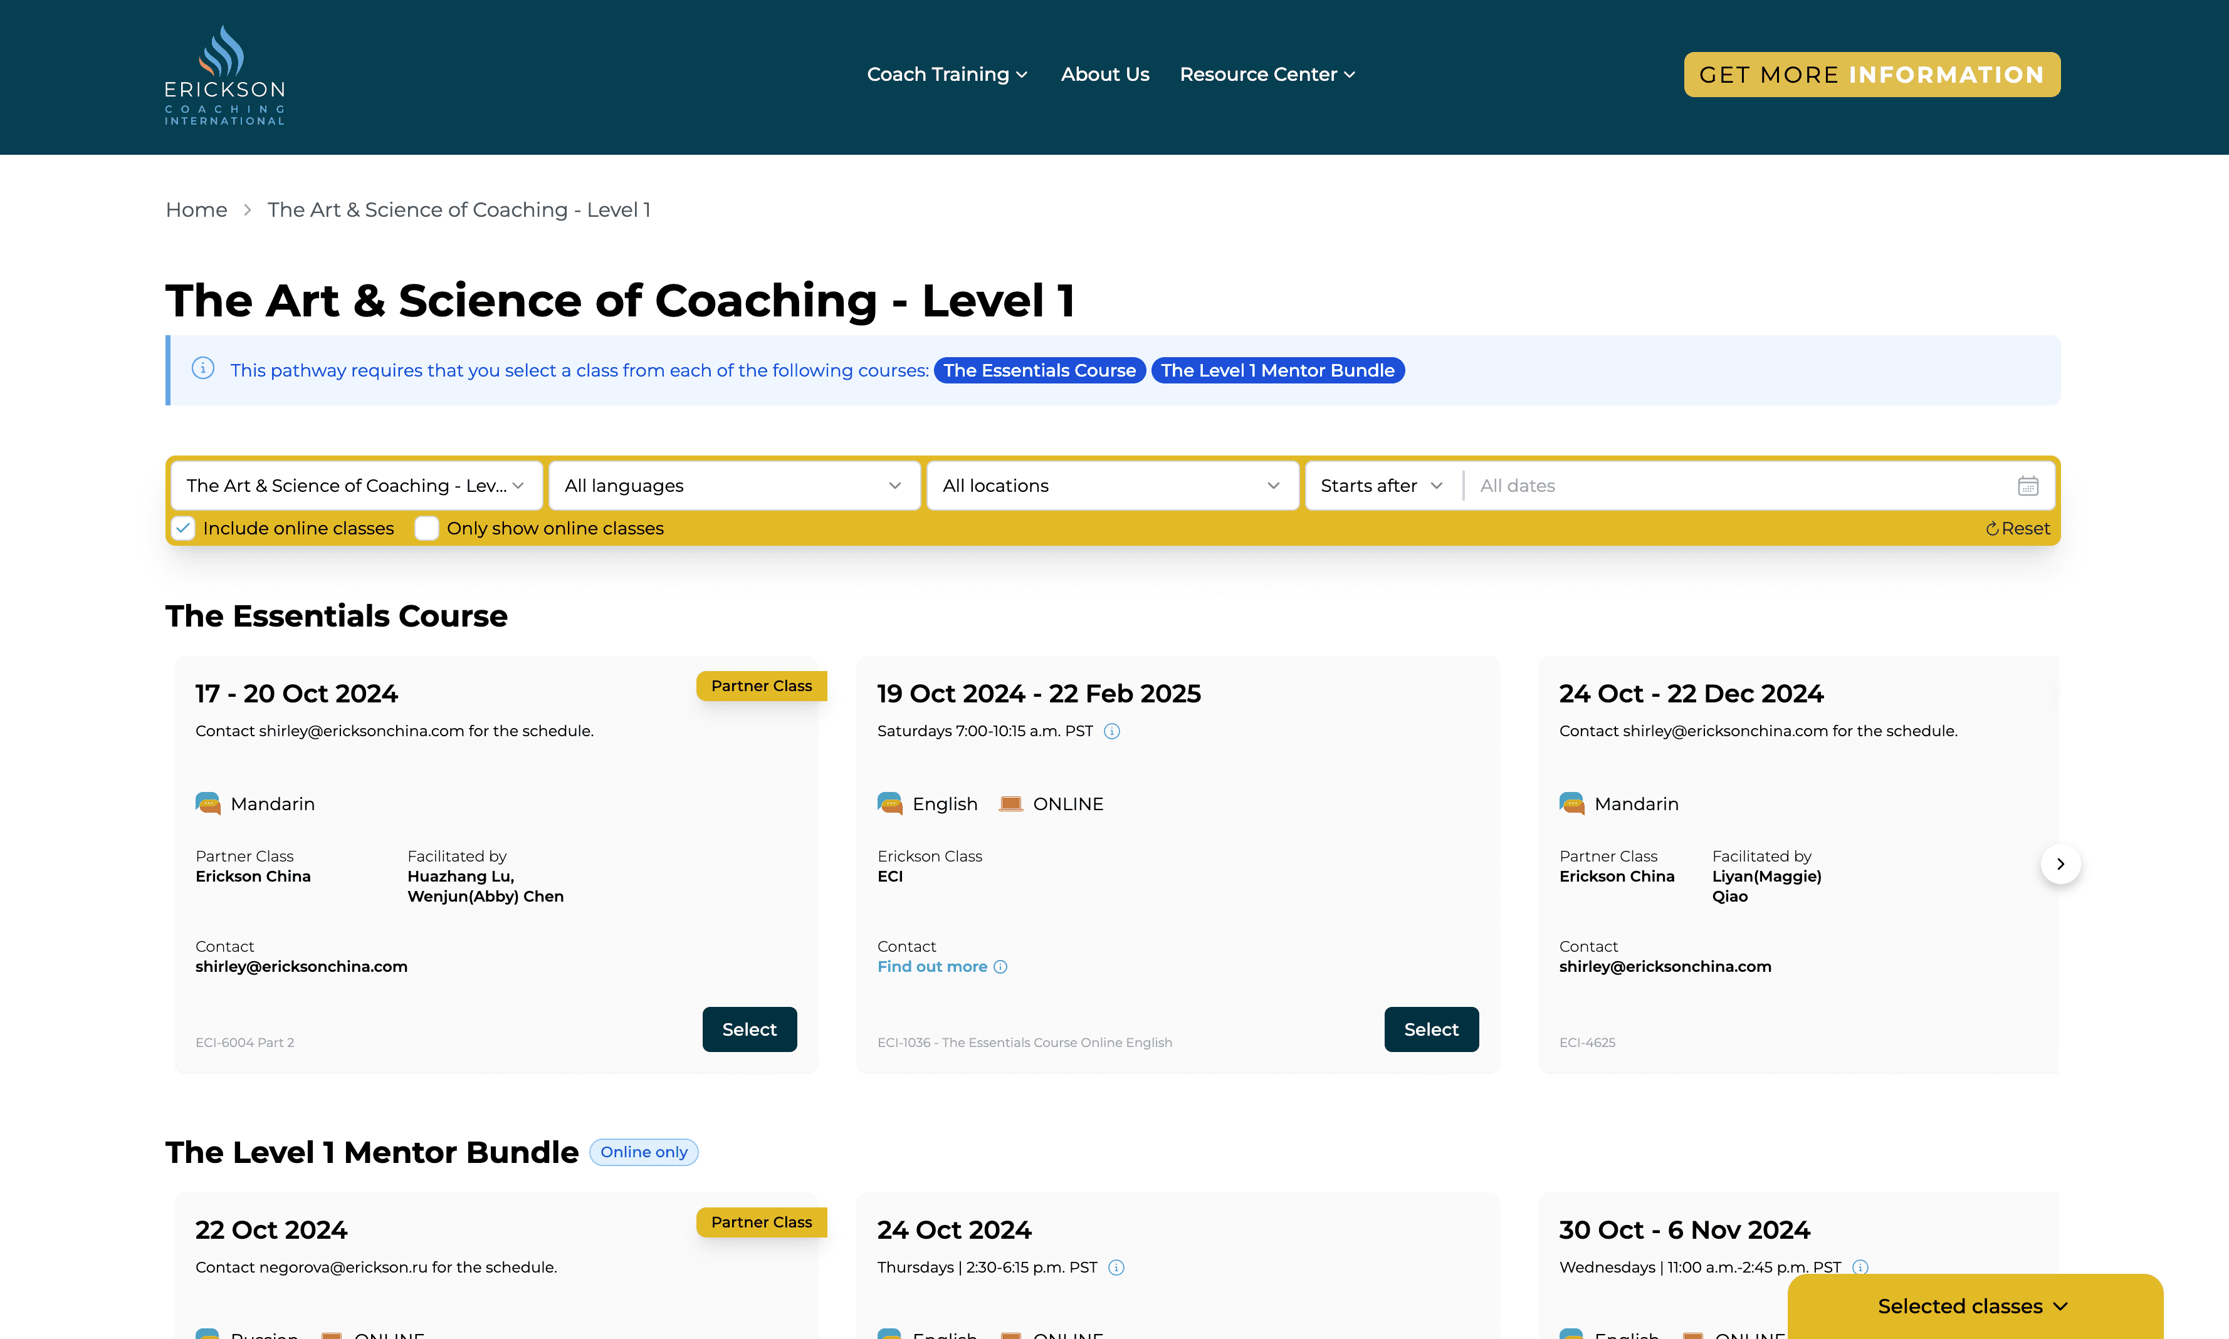This screenshot has width=2229, height=1339.
Task: Click info icon next to Find out more
Action: pos(1000,966)
